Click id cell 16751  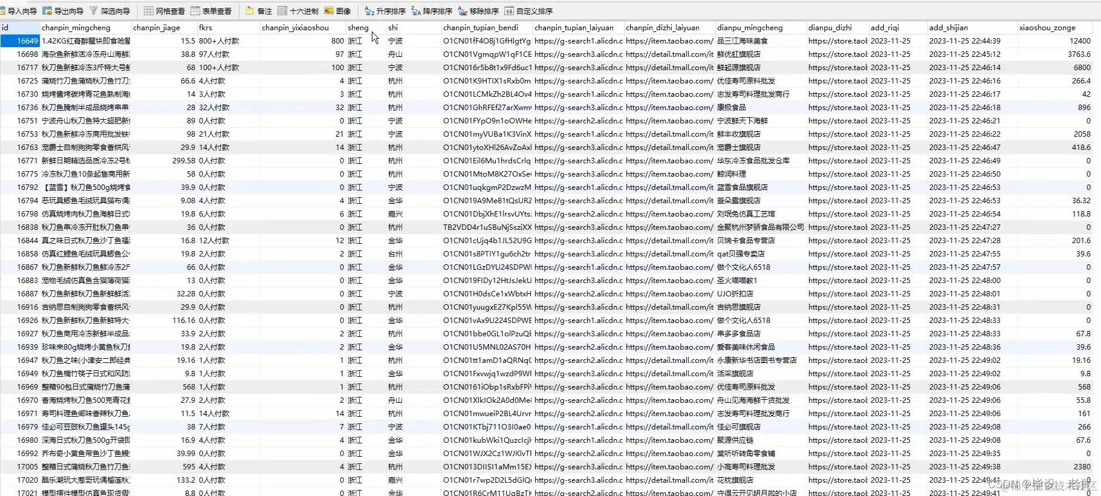(x=20, y=120)
